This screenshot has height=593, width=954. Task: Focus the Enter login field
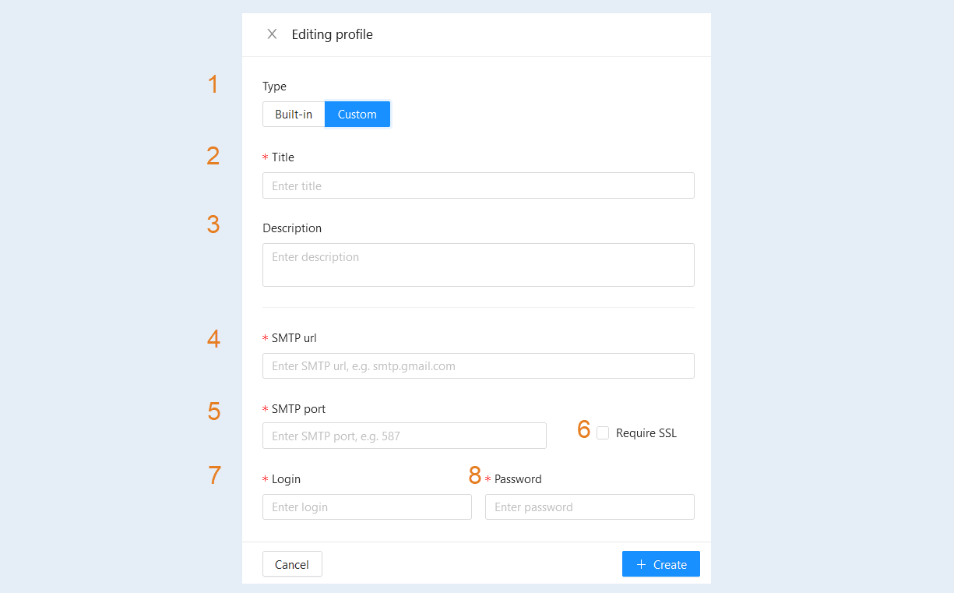pyautogui.click(x=367, y=507)
